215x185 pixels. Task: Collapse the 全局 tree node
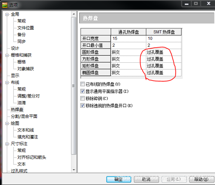coord(7,14)
